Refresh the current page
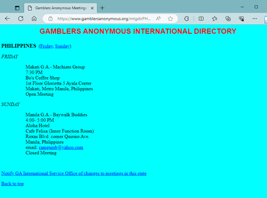The height and width of the screenshot is (198, 267). [x=21, y=19]
